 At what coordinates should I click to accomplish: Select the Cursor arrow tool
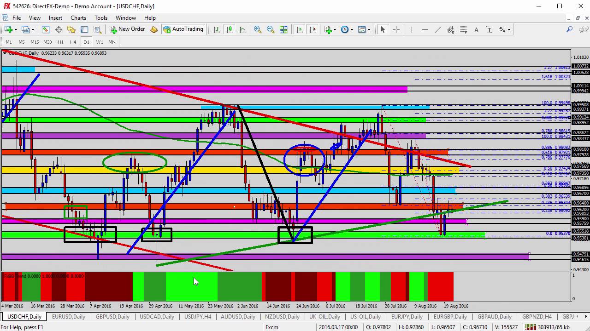(x=383, y=29)
